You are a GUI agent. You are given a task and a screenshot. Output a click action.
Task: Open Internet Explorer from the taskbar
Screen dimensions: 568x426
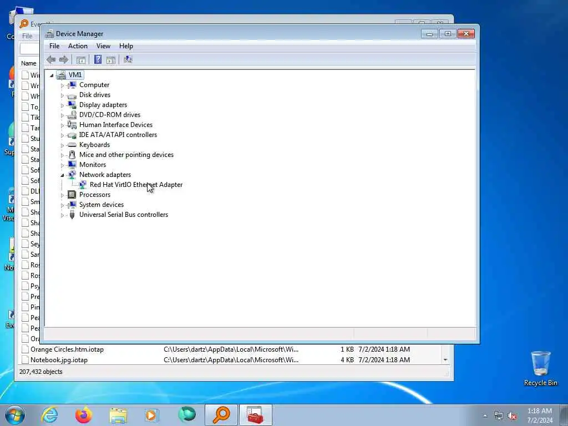[49, 415]
